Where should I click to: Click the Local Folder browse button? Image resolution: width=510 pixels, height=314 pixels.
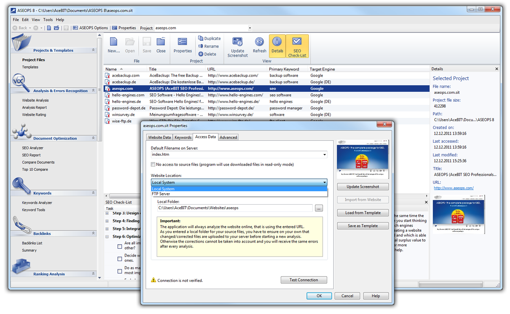point(319,208)
